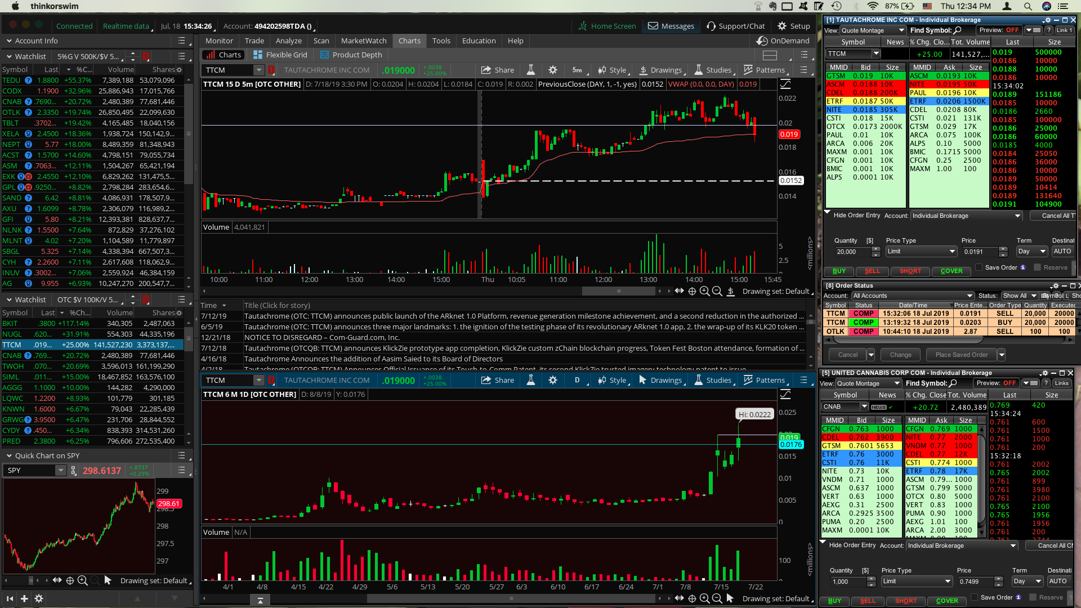This screenshot has height=608, width=1081.
Task: Toggle Reserve checkbox in CNAB order entry
Action: click(x=1033, y=597)
